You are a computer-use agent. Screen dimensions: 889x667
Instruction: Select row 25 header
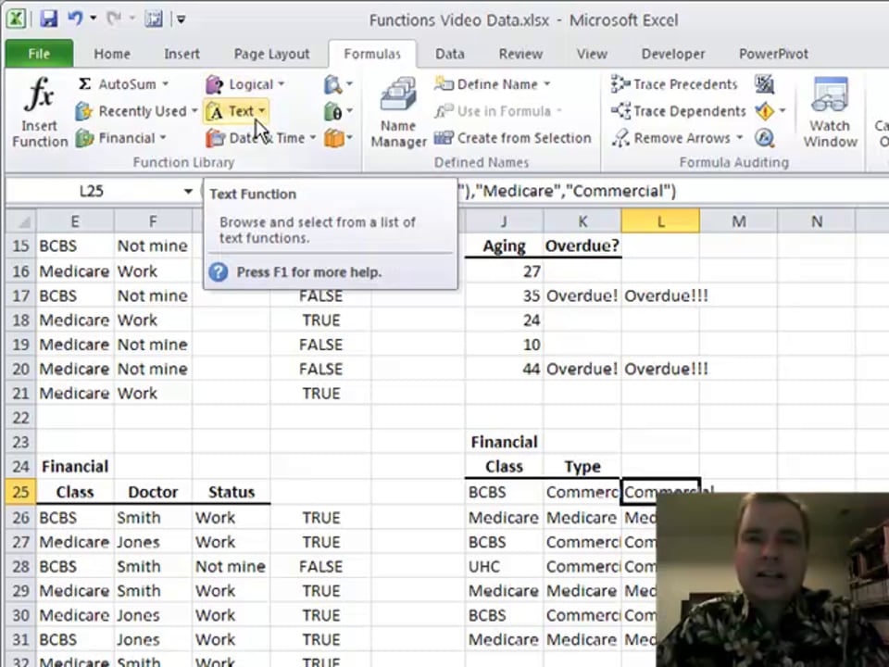(21, 492)
